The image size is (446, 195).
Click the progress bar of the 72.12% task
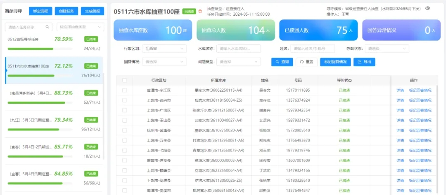[40, 76]
